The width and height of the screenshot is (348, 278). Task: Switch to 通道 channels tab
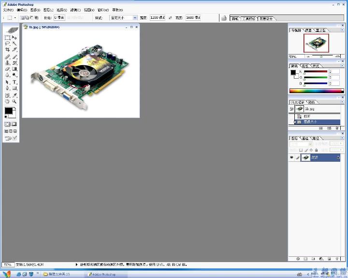pyautogui.click(x=305, y=138)
